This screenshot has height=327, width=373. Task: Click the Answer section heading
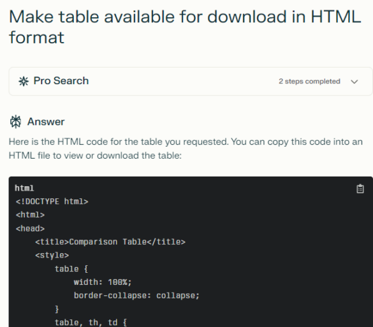[x=46, y=122]
